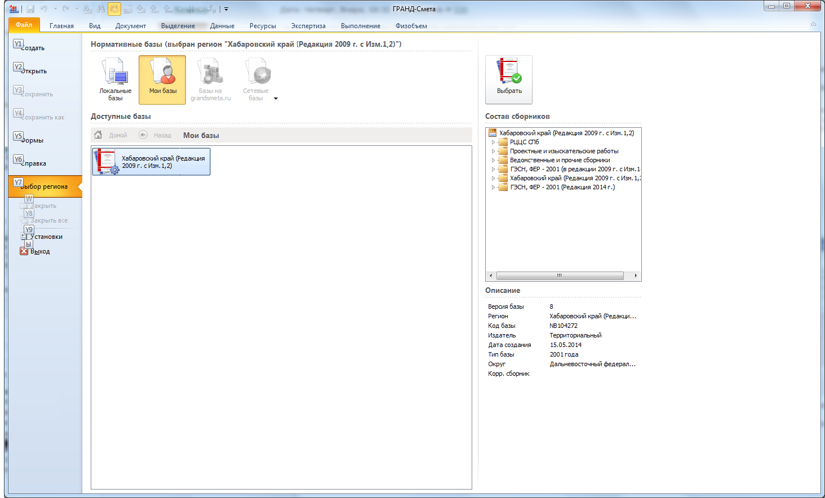Click the Выход red cross icon

[24, 251]
